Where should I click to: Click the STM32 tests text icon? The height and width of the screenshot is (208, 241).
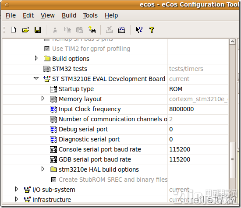pos(47,69)
